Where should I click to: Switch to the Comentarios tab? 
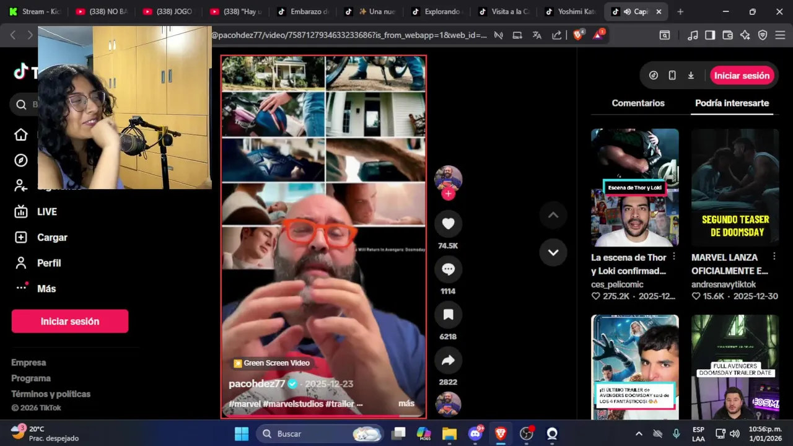(x=637, y=103)
